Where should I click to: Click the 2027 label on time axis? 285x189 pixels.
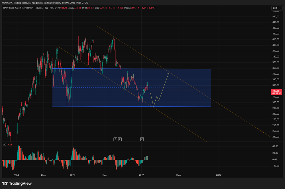(219, 175)
